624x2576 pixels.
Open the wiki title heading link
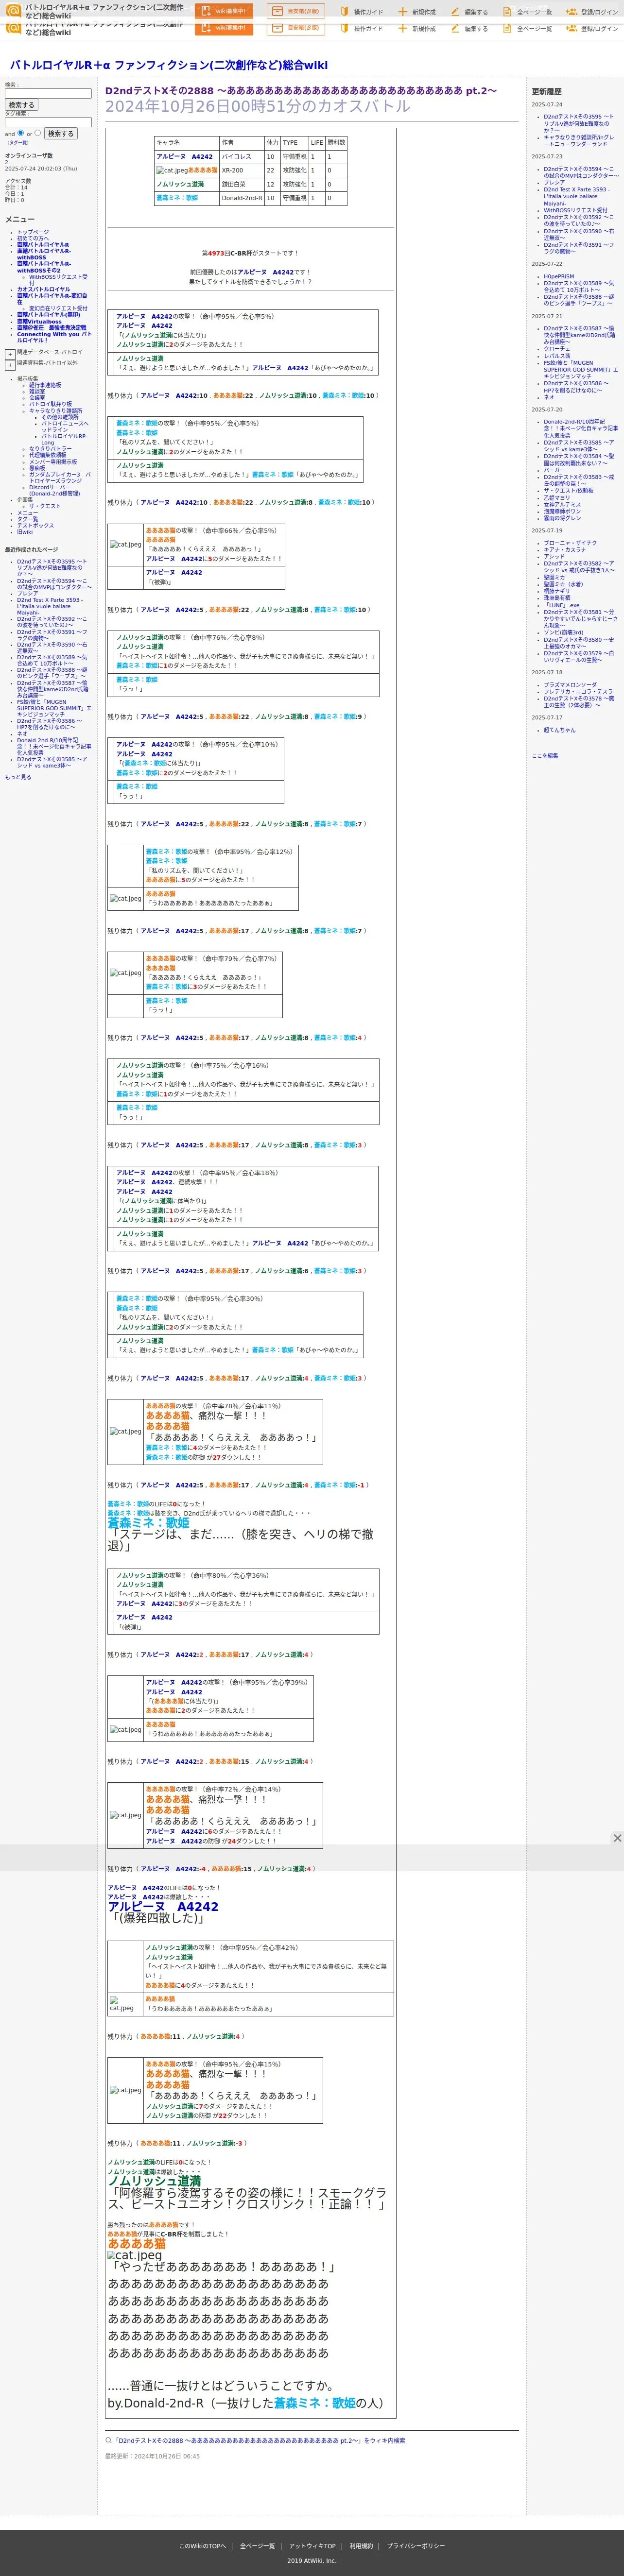pos(169,65)
